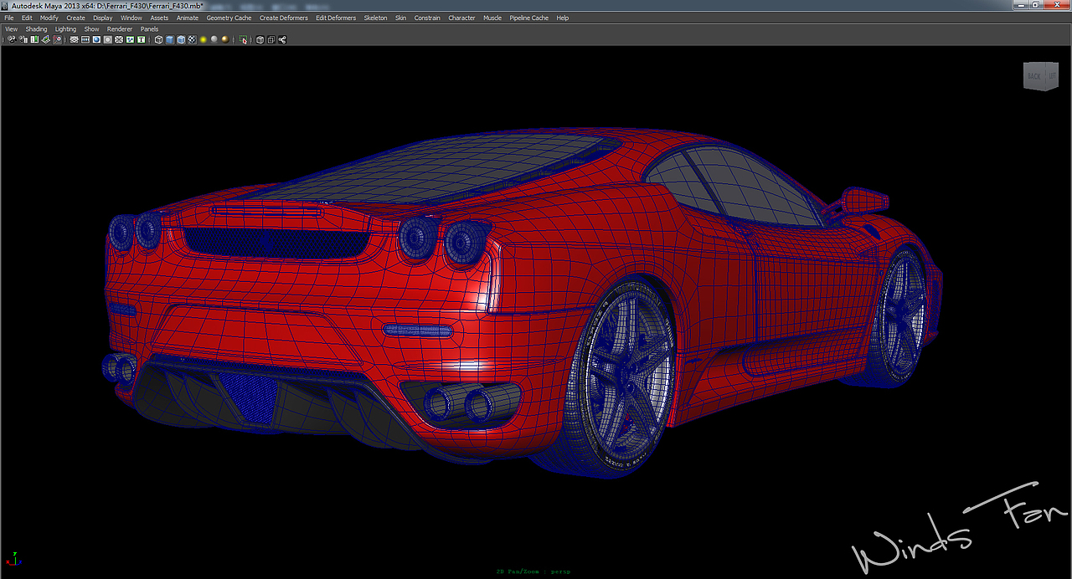Open the Modify menu
This screenshot has width=1072, height=579.
click(49, 18)
